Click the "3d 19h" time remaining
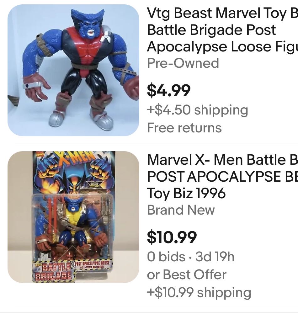This screenshot has width=298, height=320. click(215, 257)
